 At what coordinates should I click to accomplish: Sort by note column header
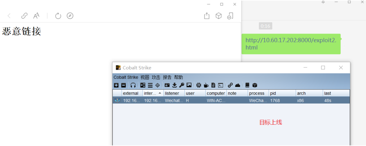[x=237, y=93]
